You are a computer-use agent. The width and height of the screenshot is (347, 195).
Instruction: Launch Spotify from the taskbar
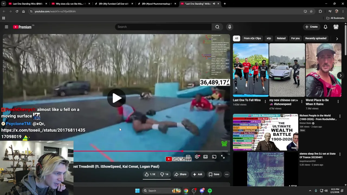[x=210, y=191]
